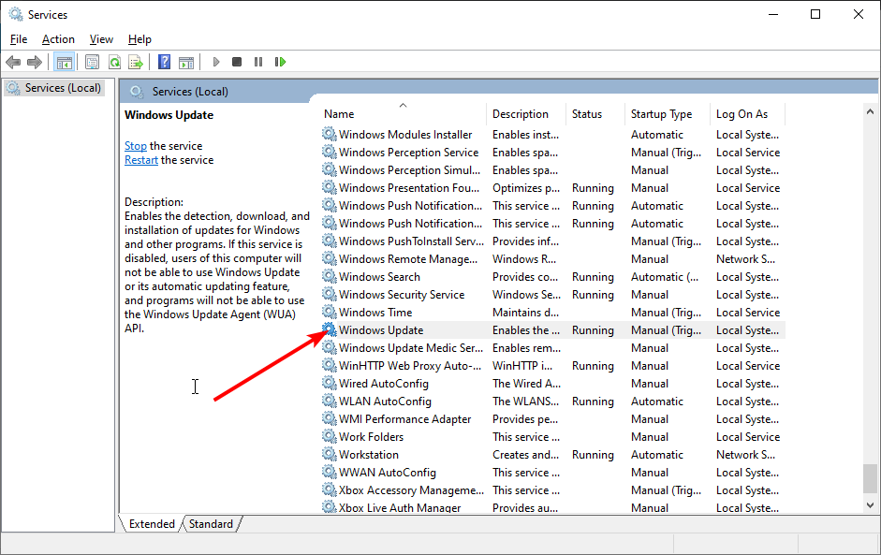The width and height of the screenshot is (881, 555).
Task: Click gear icon beside Windows Time
Action: 329,312
